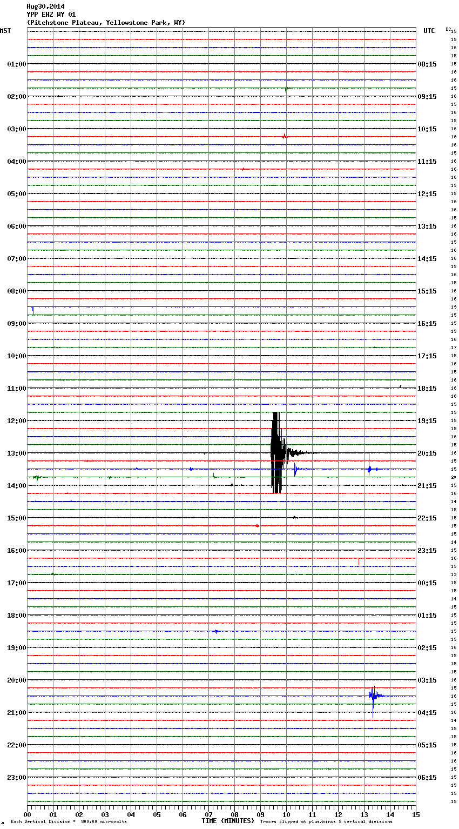
Task: Click the 00:15 UTC time label
Action: tap(427, 583)
